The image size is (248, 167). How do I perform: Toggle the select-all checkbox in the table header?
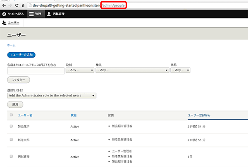tap(11, 115)
